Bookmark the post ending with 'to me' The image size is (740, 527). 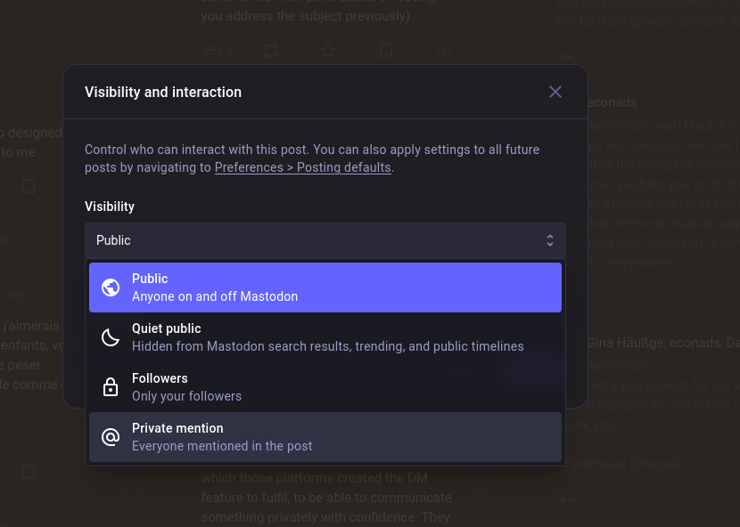coord(29,186)
